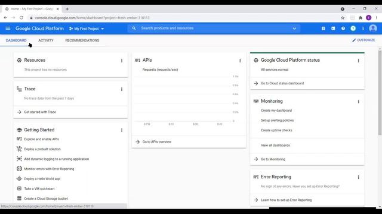
Task: Open Chrome extensions puzzle icon
Action: (361, 18)
